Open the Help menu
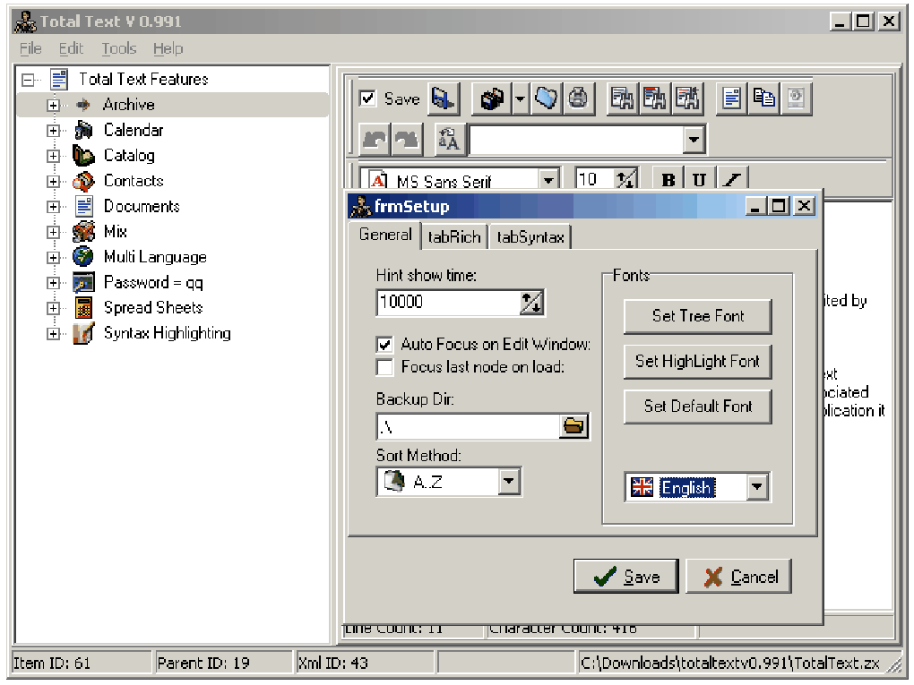The image size is (914, 685). pyautogui.click(x=168, y=49)
